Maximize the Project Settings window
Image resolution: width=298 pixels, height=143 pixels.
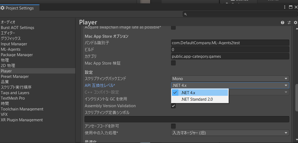click(291, 7)
